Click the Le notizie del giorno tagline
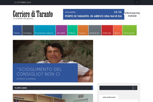153x102 pixels. pyautogui.click(x=23, y=18)
